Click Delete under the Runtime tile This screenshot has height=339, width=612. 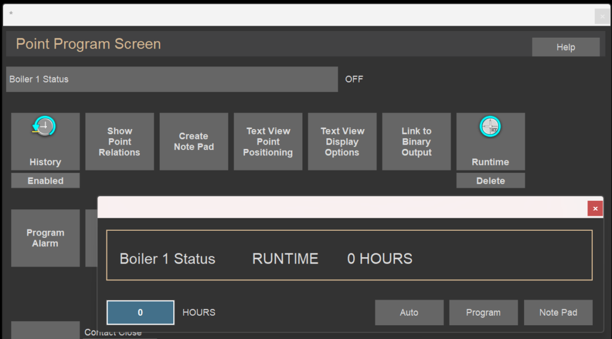(491, 181)
